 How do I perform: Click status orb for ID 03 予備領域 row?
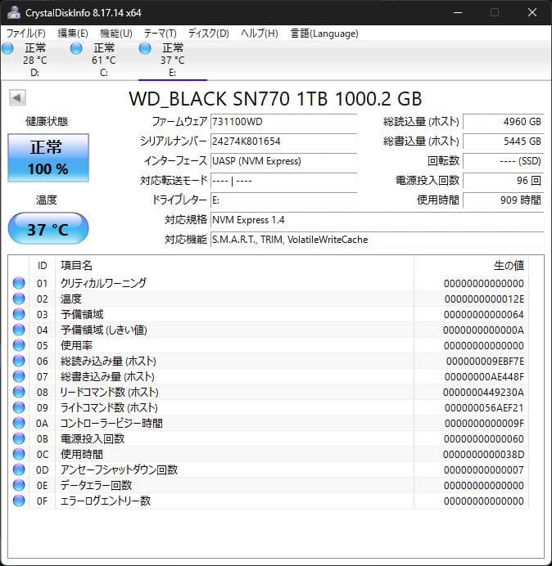pos(19,314)
